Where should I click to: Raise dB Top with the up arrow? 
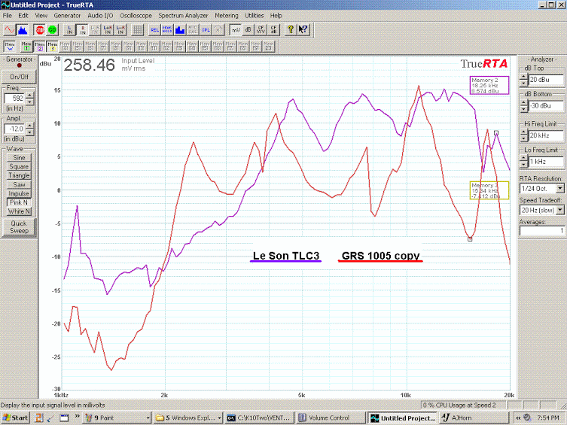click(523, 77)
